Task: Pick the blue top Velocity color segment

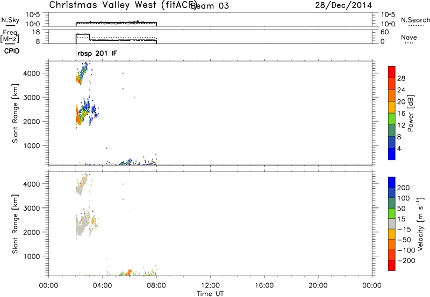Action: pyautogui.click(x=392, y=182)
